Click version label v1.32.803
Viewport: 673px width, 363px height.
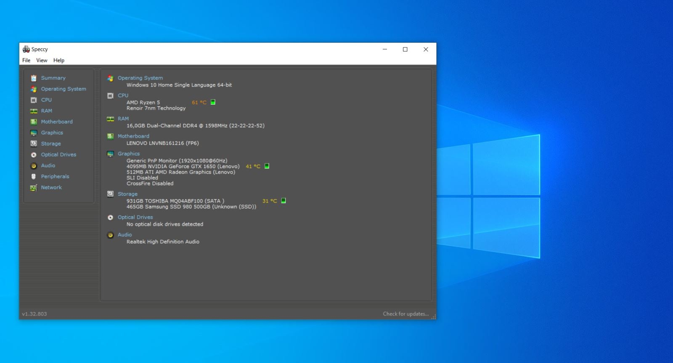point(34,314)
